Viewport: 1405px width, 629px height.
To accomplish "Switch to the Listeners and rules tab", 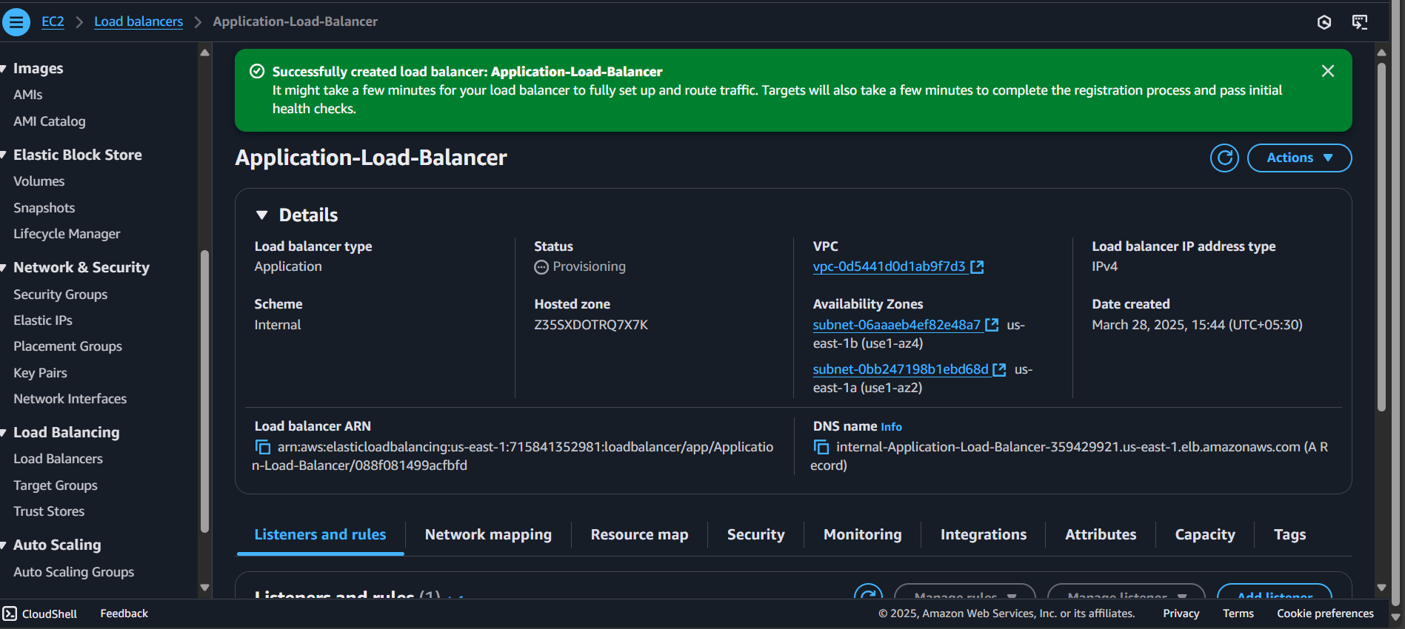I will tap(320, 534).
